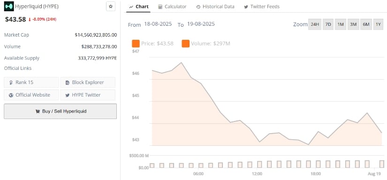This screenshot has width=387, height=180.
Task: Click the chart line icon
Action: 131,7
